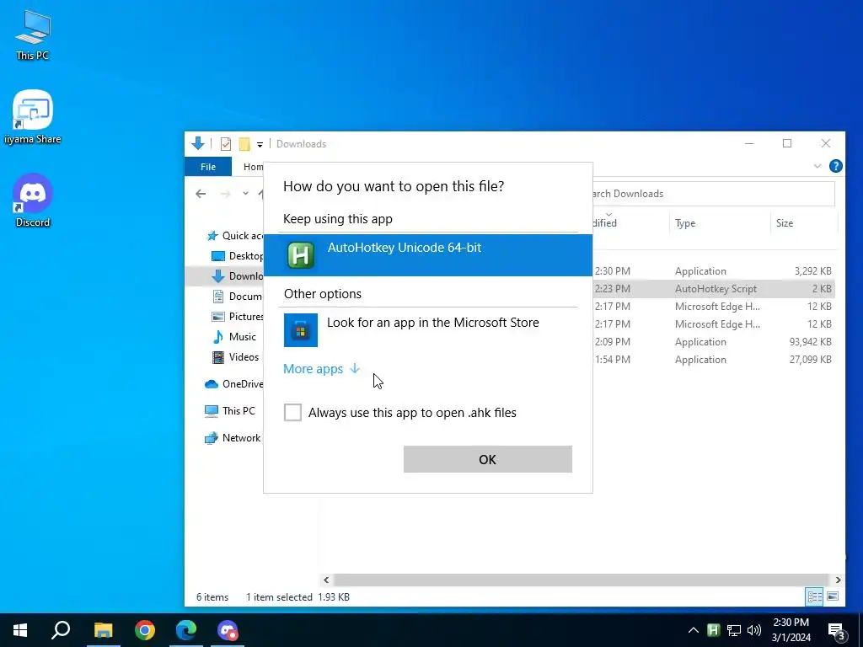Open Explorer help question mark icon
This screenshot has width=863, height=647.
835,166
